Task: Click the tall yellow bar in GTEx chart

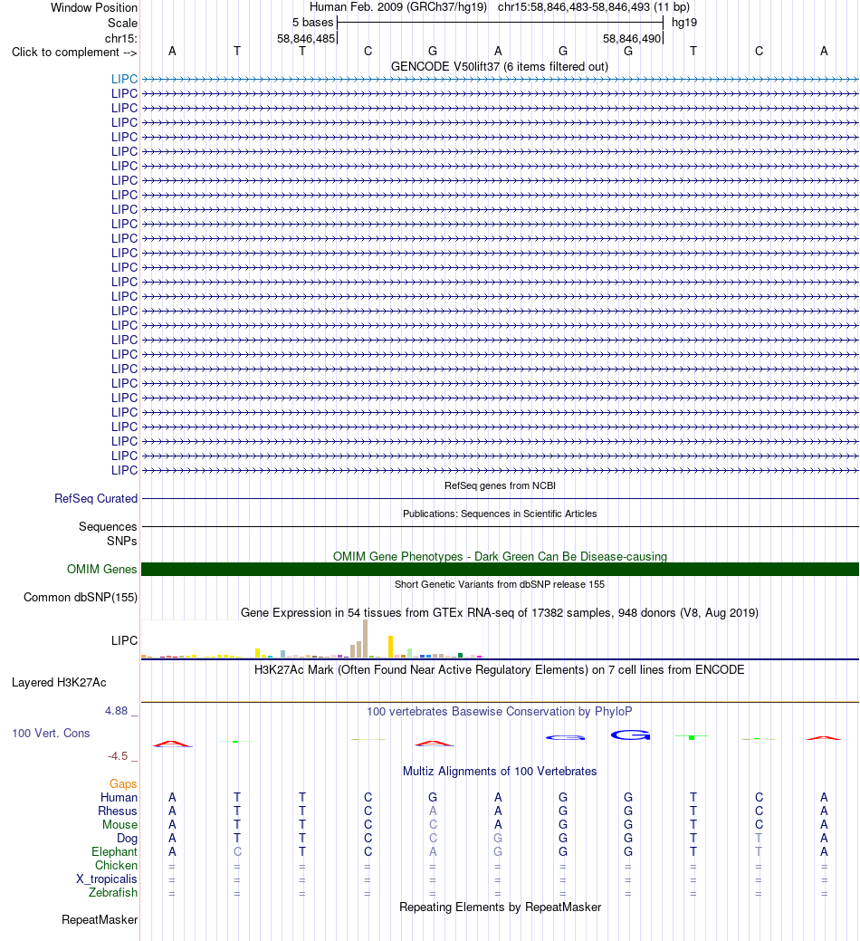Action: coord(390,647)
